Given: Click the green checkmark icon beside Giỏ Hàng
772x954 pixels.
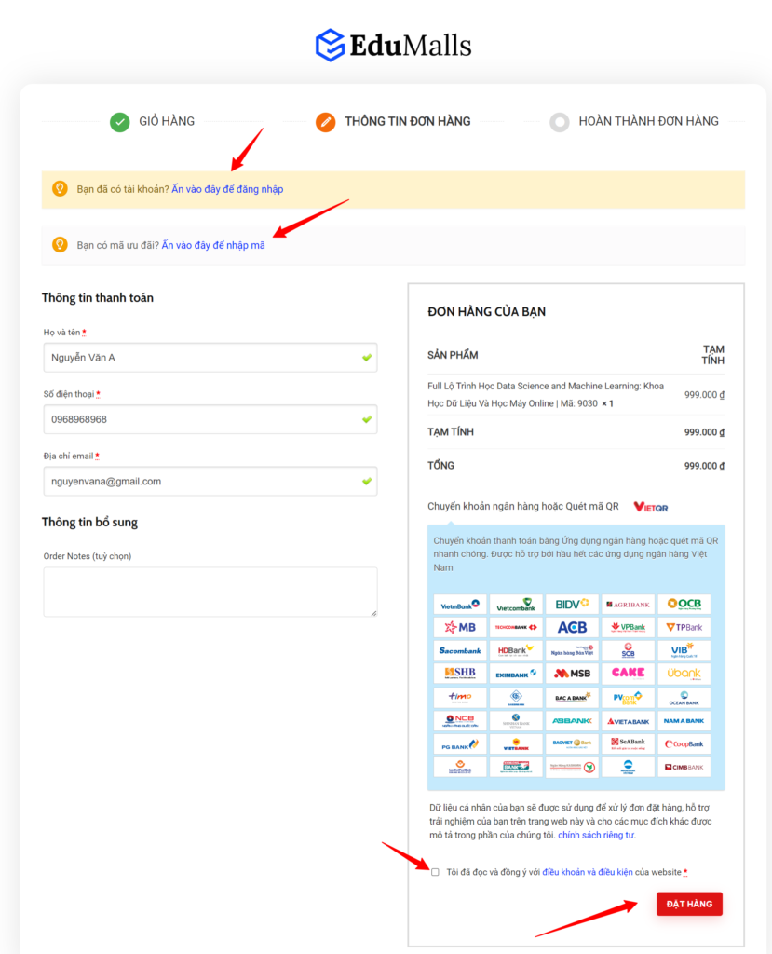Looking at the screenshot, I should (x=120, y=122).
